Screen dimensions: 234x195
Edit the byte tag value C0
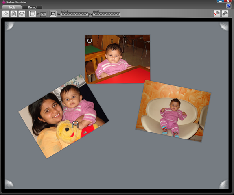(43, 15)
